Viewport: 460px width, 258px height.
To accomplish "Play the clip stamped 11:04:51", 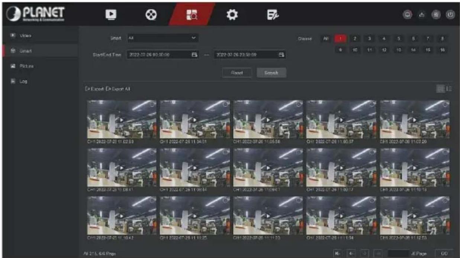I will coord(194,120).
